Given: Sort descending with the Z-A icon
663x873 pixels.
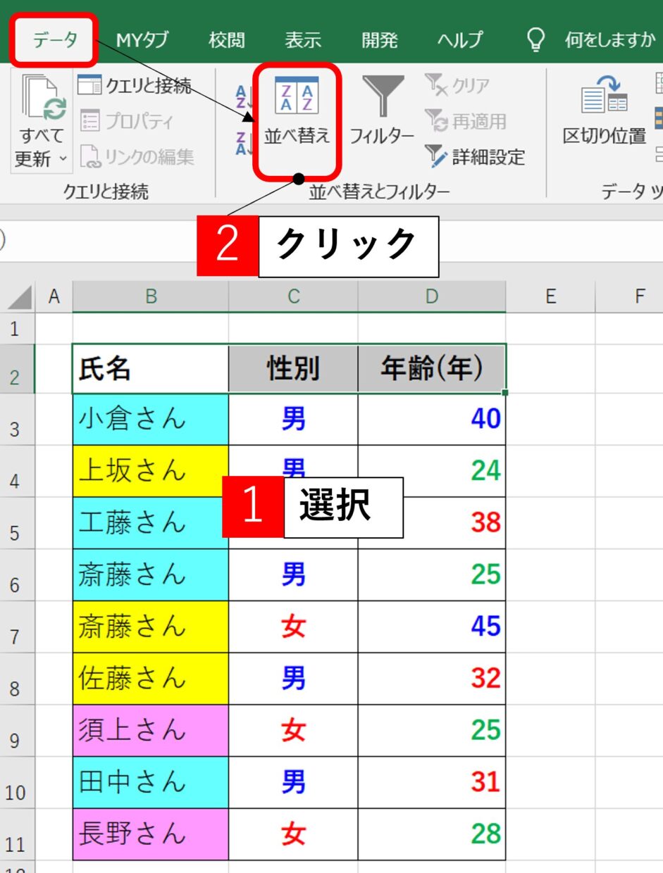Looking at the screenshot, I should point(244,143).
